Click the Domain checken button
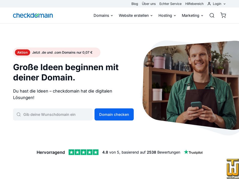Viewport: 239px width, 179px height. tap(114, 114)
